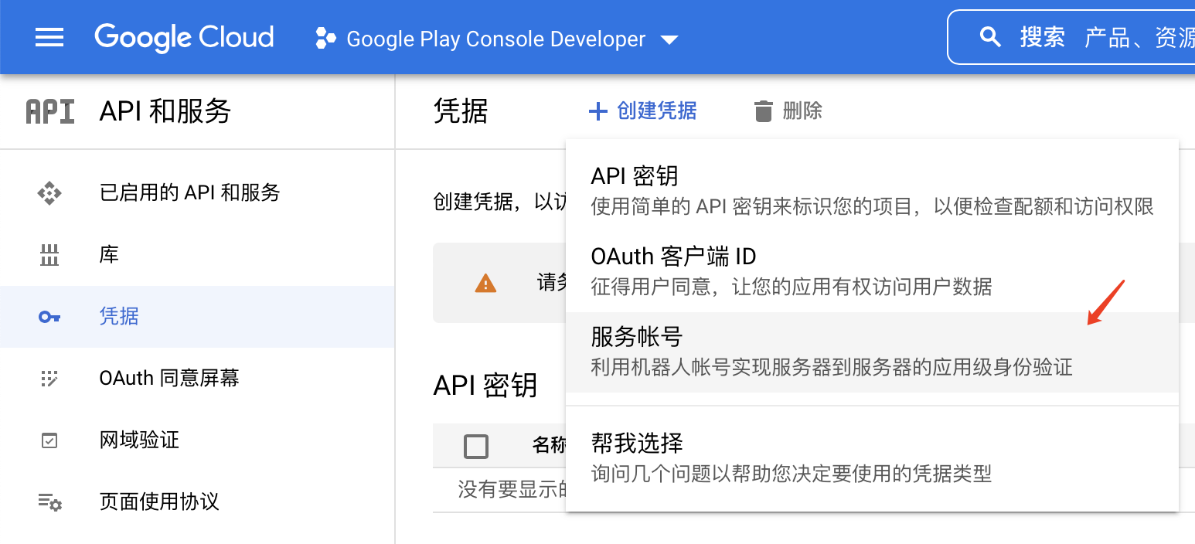The width and height of the screenshot is (1195, 544).
Task: Focus the search products field
Action: 1071,37
